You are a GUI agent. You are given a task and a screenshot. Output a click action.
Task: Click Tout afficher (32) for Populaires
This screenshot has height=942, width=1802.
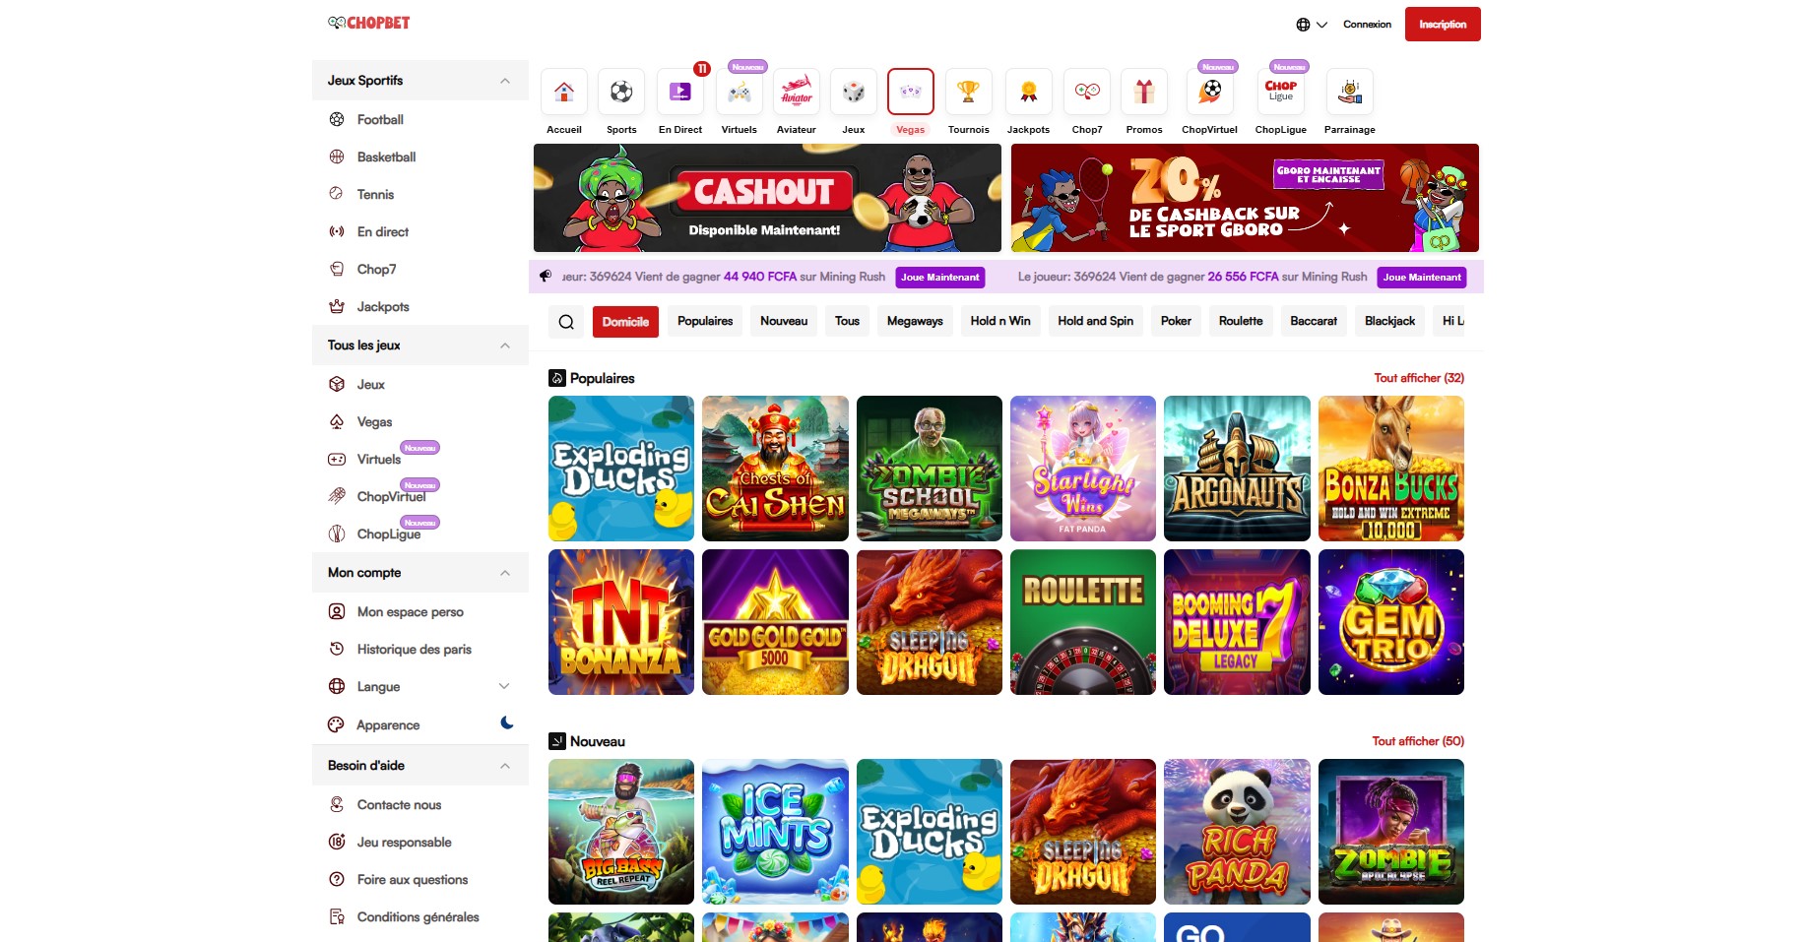[1418, 378]
